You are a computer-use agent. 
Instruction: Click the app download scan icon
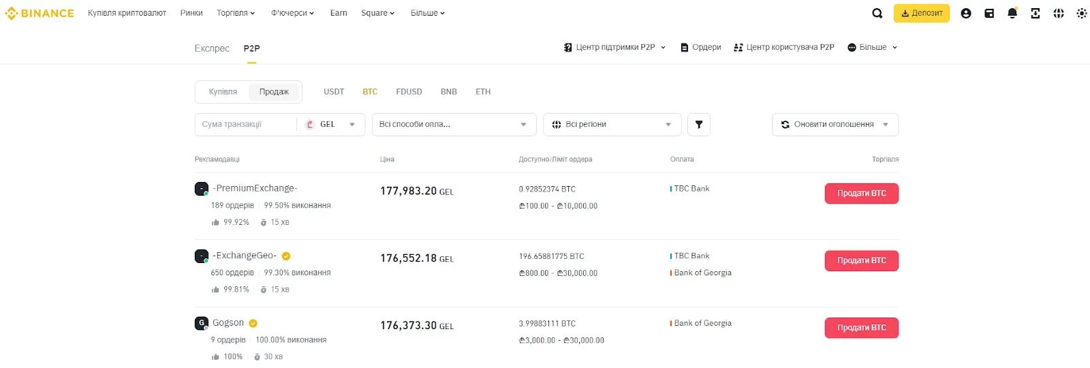coord(1035,13)
